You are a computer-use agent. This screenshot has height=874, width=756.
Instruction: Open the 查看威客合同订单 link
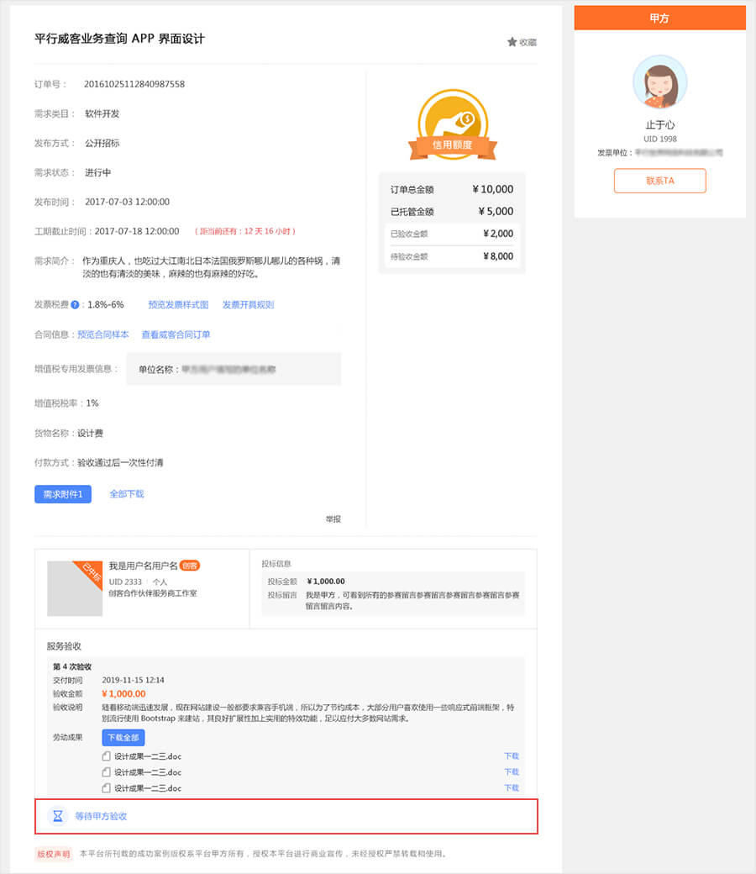[176, 334]
